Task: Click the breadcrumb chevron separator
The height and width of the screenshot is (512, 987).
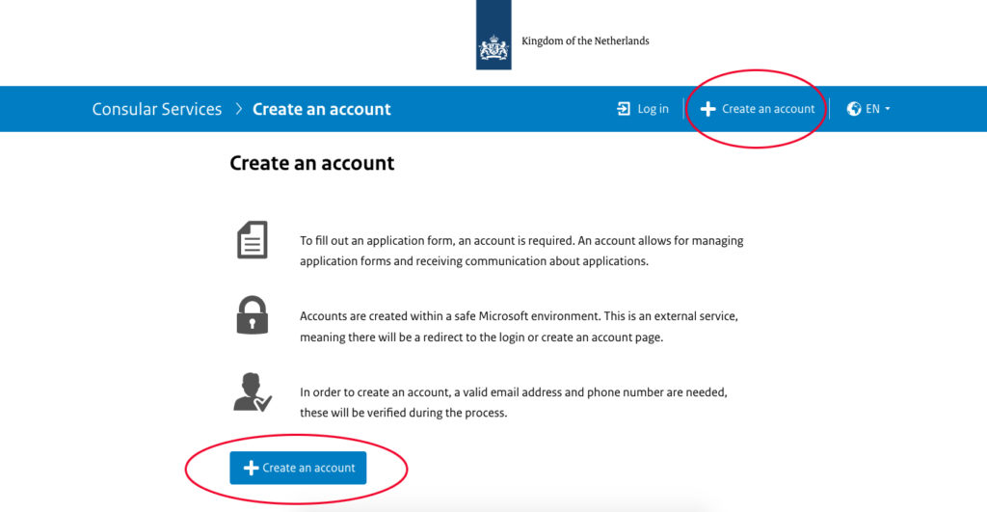Action: pyautogui.click(x=239, y=109)
